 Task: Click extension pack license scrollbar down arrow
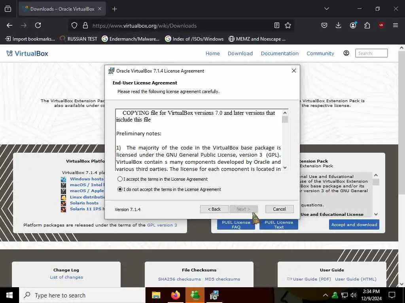[376, 214]
